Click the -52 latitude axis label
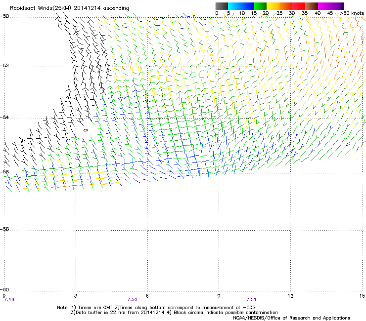The width and height of the screenshot is (366, 321). [x=5, y=66]
